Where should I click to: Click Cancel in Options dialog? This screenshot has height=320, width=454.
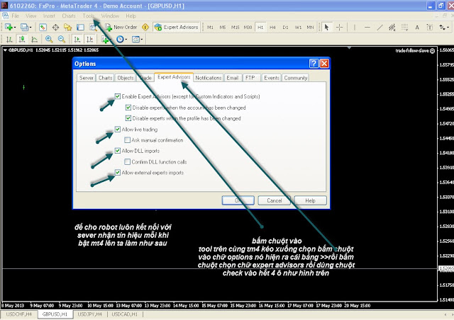(275, 200)
